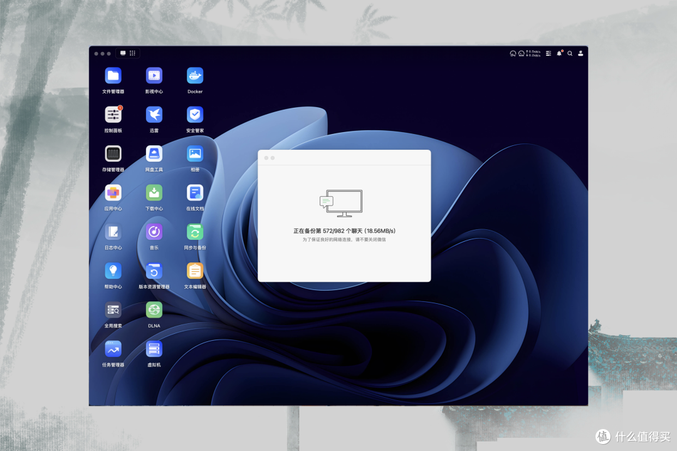Open the 帮助中心 help center

click(x=113, y=271)
